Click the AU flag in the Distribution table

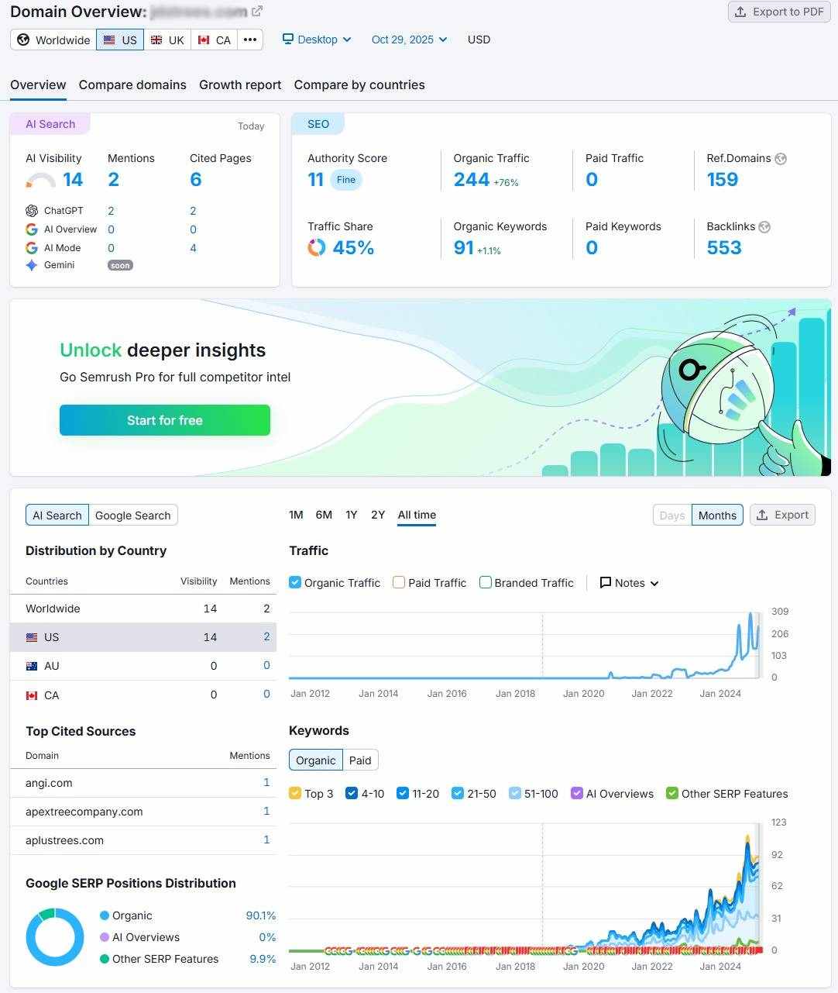point(32,666)
